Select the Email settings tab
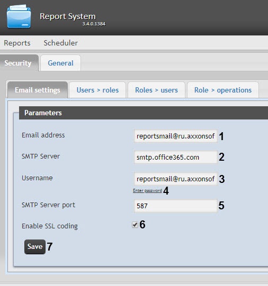The width and height of the screenshot is (268, 286). [x=38, y=90]
